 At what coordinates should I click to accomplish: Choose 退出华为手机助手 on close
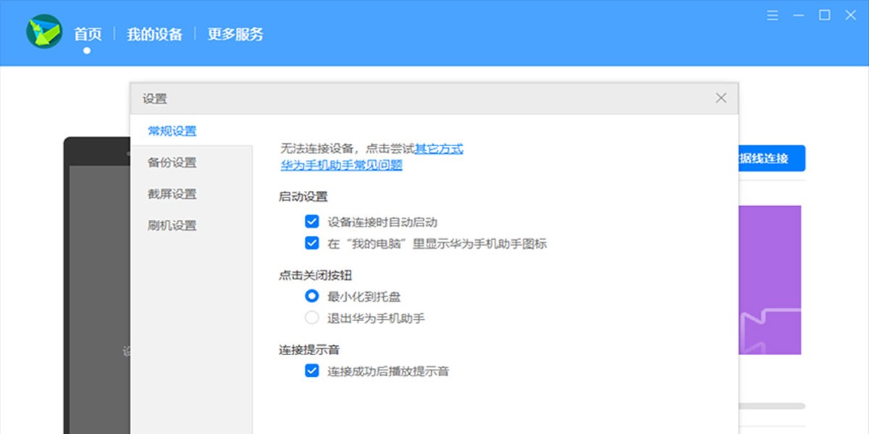312,318
